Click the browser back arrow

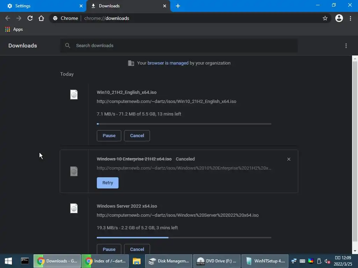8,18
